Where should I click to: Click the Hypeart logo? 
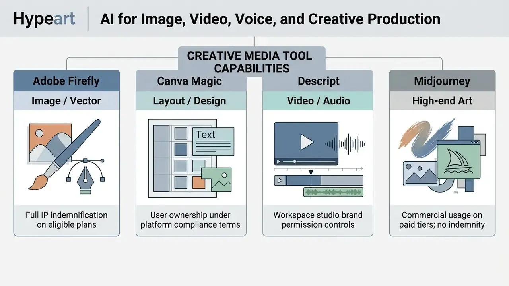click(x=44, y=19)
